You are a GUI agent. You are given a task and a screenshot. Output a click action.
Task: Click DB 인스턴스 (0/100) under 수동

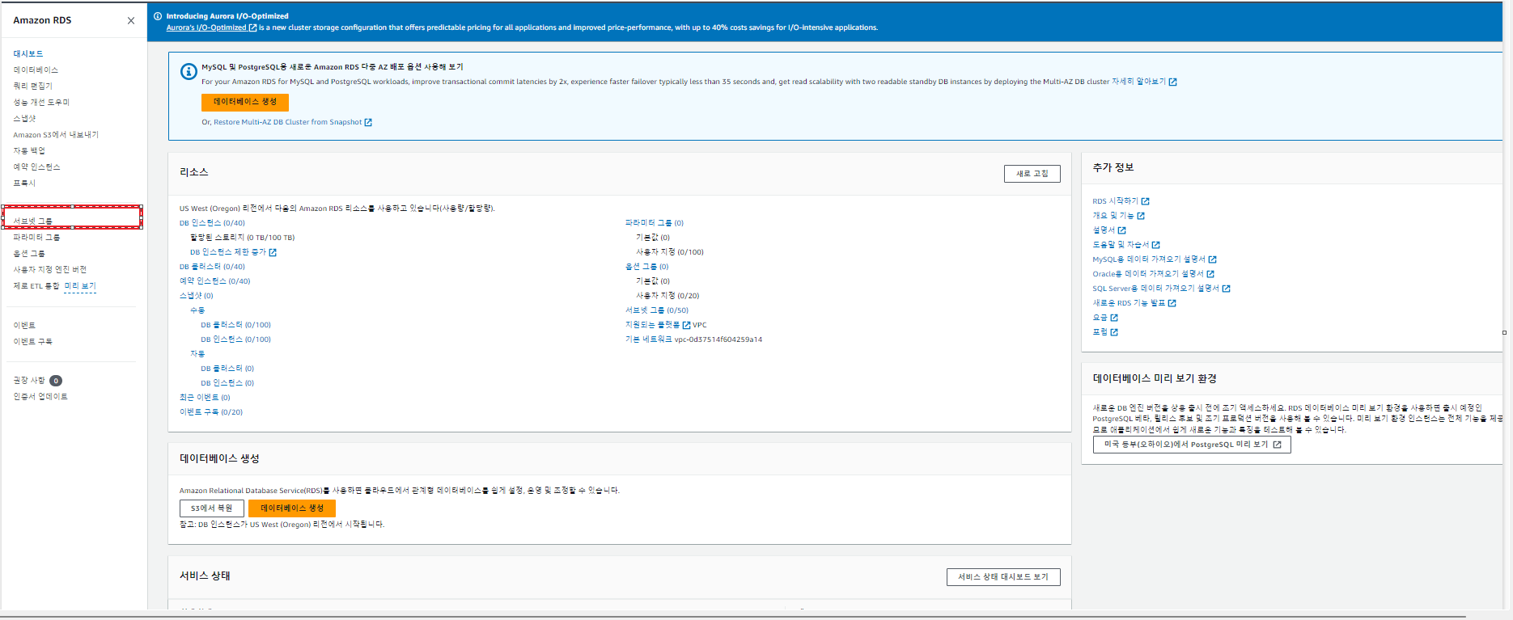tap(235, 340)
